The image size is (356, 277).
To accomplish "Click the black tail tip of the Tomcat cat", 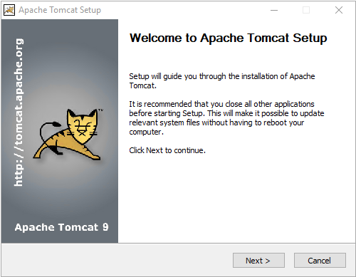I will point(56,124).
